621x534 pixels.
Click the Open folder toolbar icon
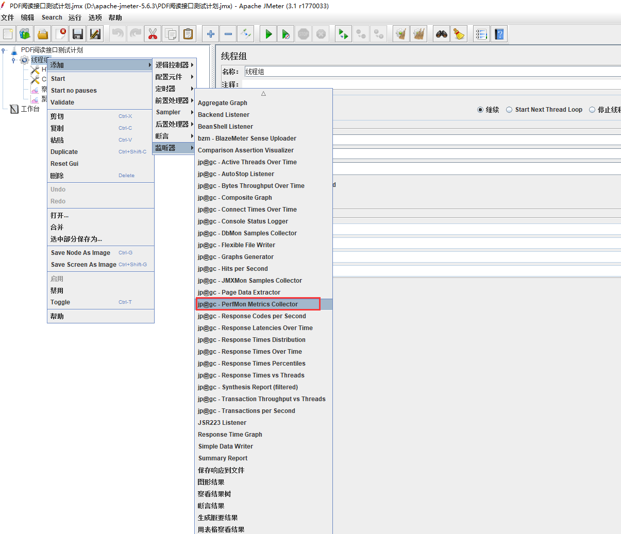coord(43,34)
